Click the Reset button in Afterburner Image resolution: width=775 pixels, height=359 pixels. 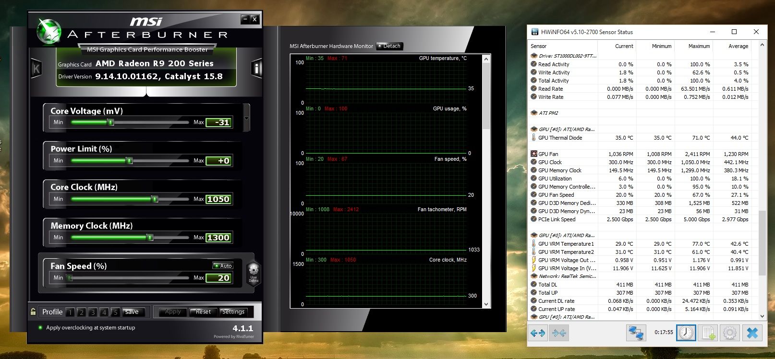(203, 312)
